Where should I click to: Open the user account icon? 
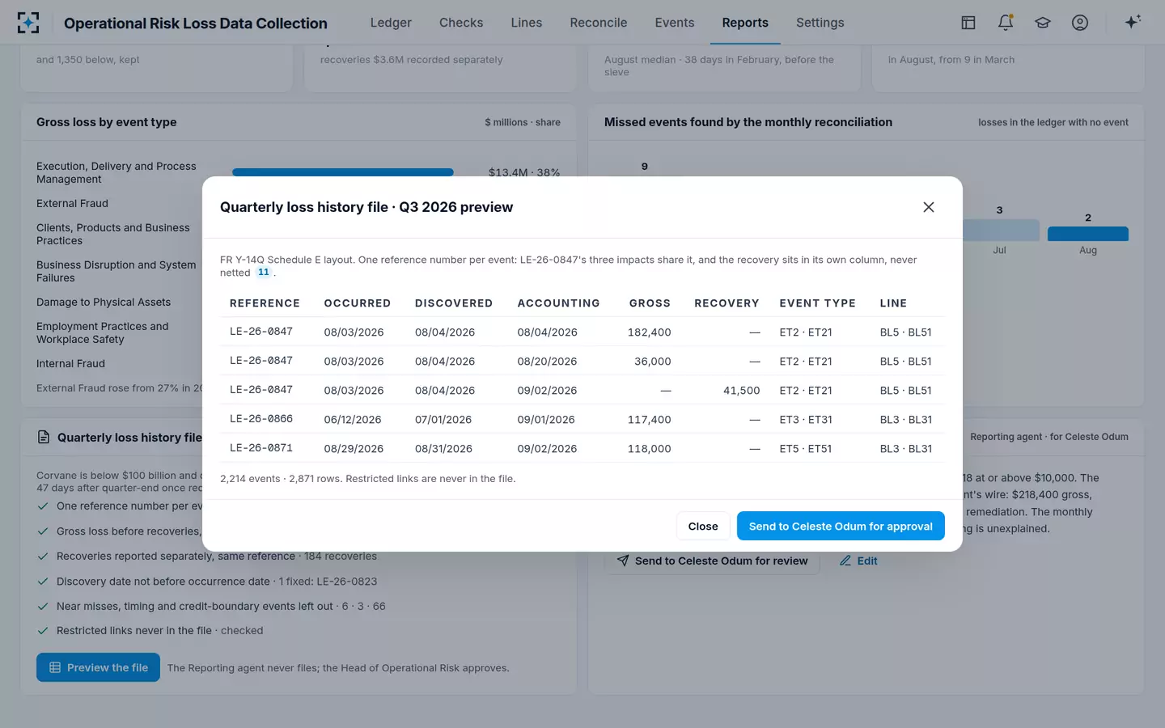pos(1080,23)
